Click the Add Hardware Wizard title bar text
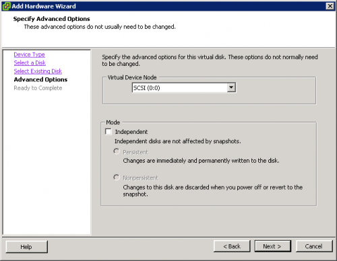This screenshot has height=261, width=337. (x=44, y=6)
